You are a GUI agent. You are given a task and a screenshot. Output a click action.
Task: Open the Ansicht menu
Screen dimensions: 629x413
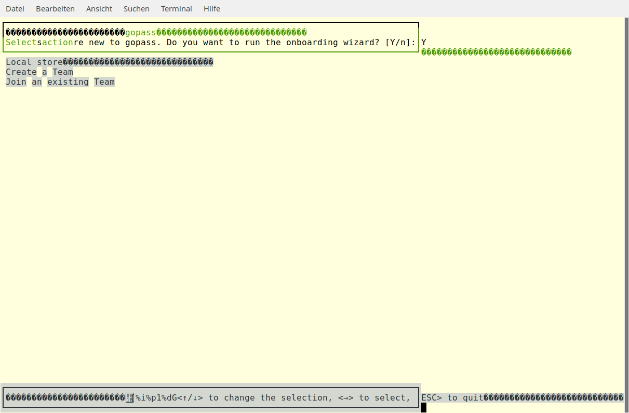point(99,8)
